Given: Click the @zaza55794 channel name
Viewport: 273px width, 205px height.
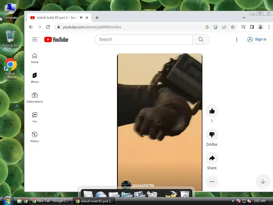Looking at the screenshot, I should pyautogui.click(x=143, y=186).
